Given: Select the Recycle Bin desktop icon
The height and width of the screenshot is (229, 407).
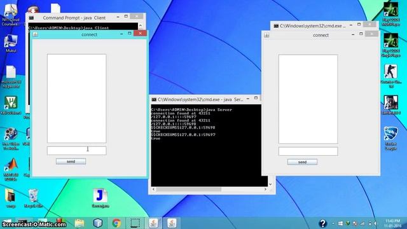Looking at the screenshot, I should [33, 198].
